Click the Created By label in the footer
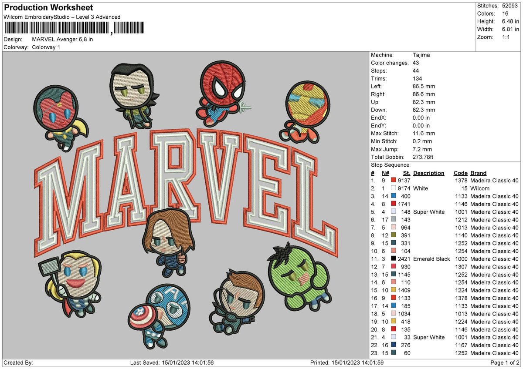The height and width of the screenshot is (369, 523). 18,363
